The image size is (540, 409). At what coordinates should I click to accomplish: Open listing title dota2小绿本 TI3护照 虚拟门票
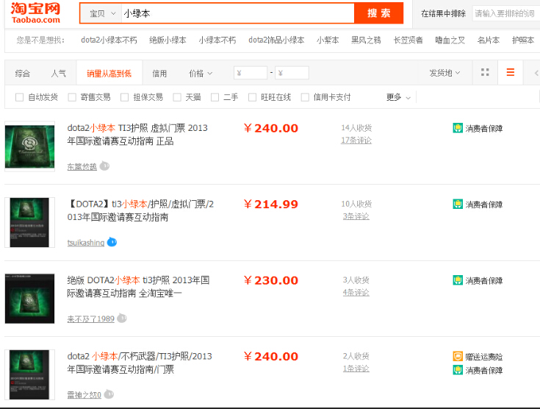pyautogui.click(x=137, y=135)
